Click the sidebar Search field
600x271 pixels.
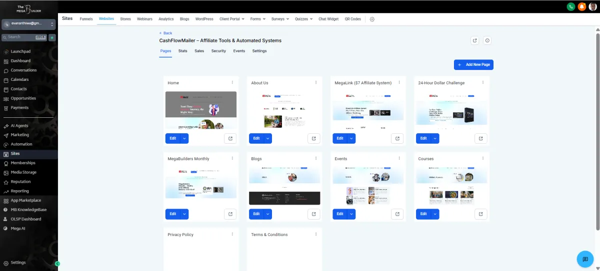[x=24, y=37]
